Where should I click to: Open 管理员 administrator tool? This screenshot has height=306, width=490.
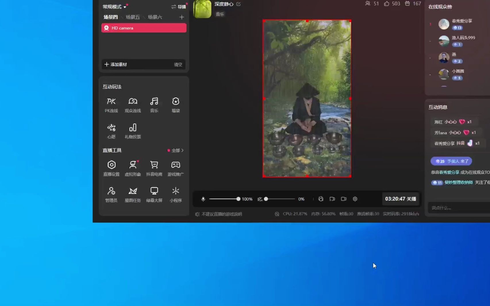pyautogui.click(x=111, y=194)
